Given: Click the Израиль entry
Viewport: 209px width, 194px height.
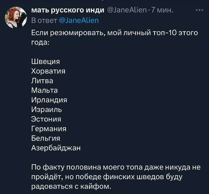Looking at the screenshot, I should (x=47, y=110).
